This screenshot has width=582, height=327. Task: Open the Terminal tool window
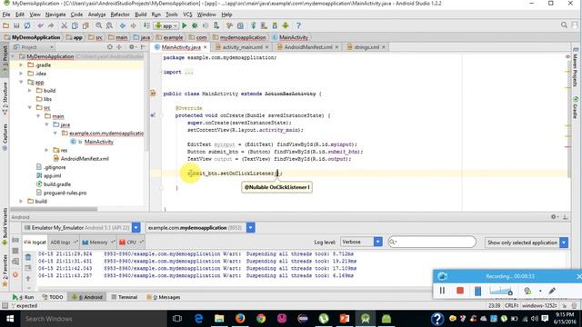point(125,297)
